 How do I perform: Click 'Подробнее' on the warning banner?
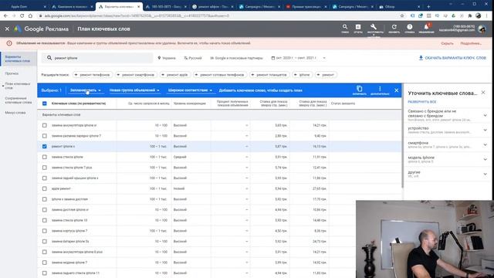471,43
